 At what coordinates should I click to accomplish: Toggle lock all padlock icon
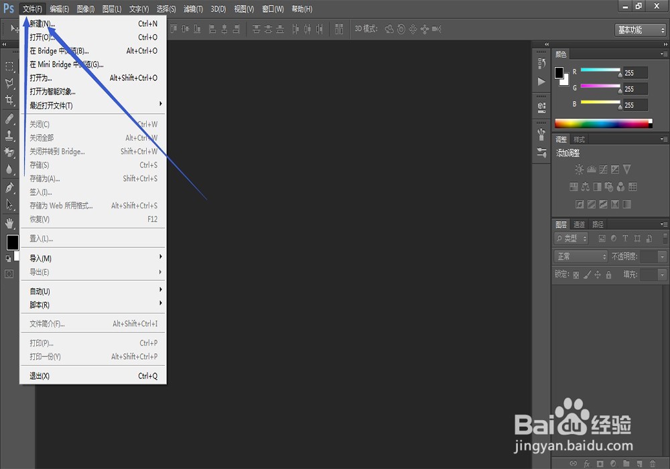pos(608,275)
